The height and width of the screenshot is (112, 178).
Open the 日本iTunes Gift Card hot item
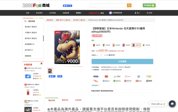click(x=34, y=68)
